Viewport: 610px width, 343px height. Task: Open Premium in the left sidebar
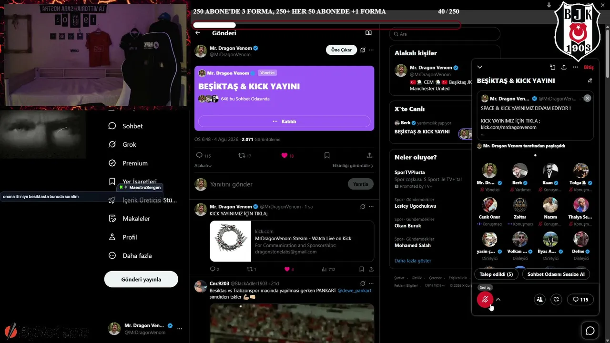coord(128,163)
